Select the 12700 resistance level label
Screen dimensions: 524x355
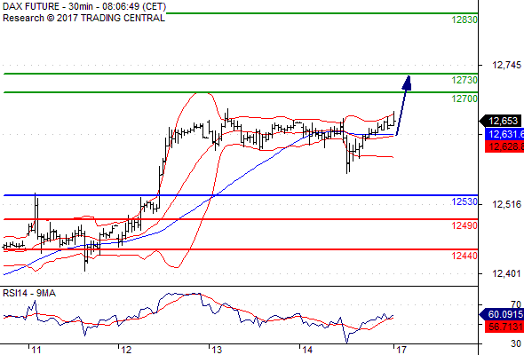[464, 99]
